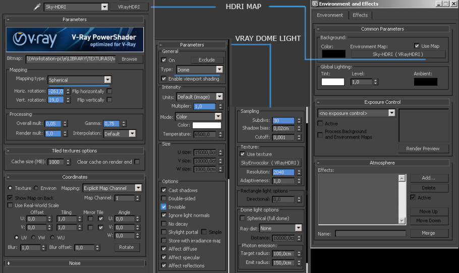This screenshot has width=459, height=273.
Task: Click the Render Preview button
Action: (x=423, y=149)
